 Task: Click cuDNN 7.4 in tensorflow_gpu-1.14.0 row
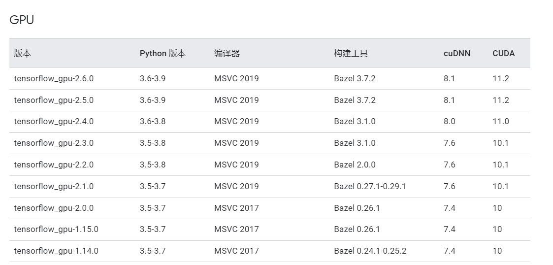tap(450, 251)
